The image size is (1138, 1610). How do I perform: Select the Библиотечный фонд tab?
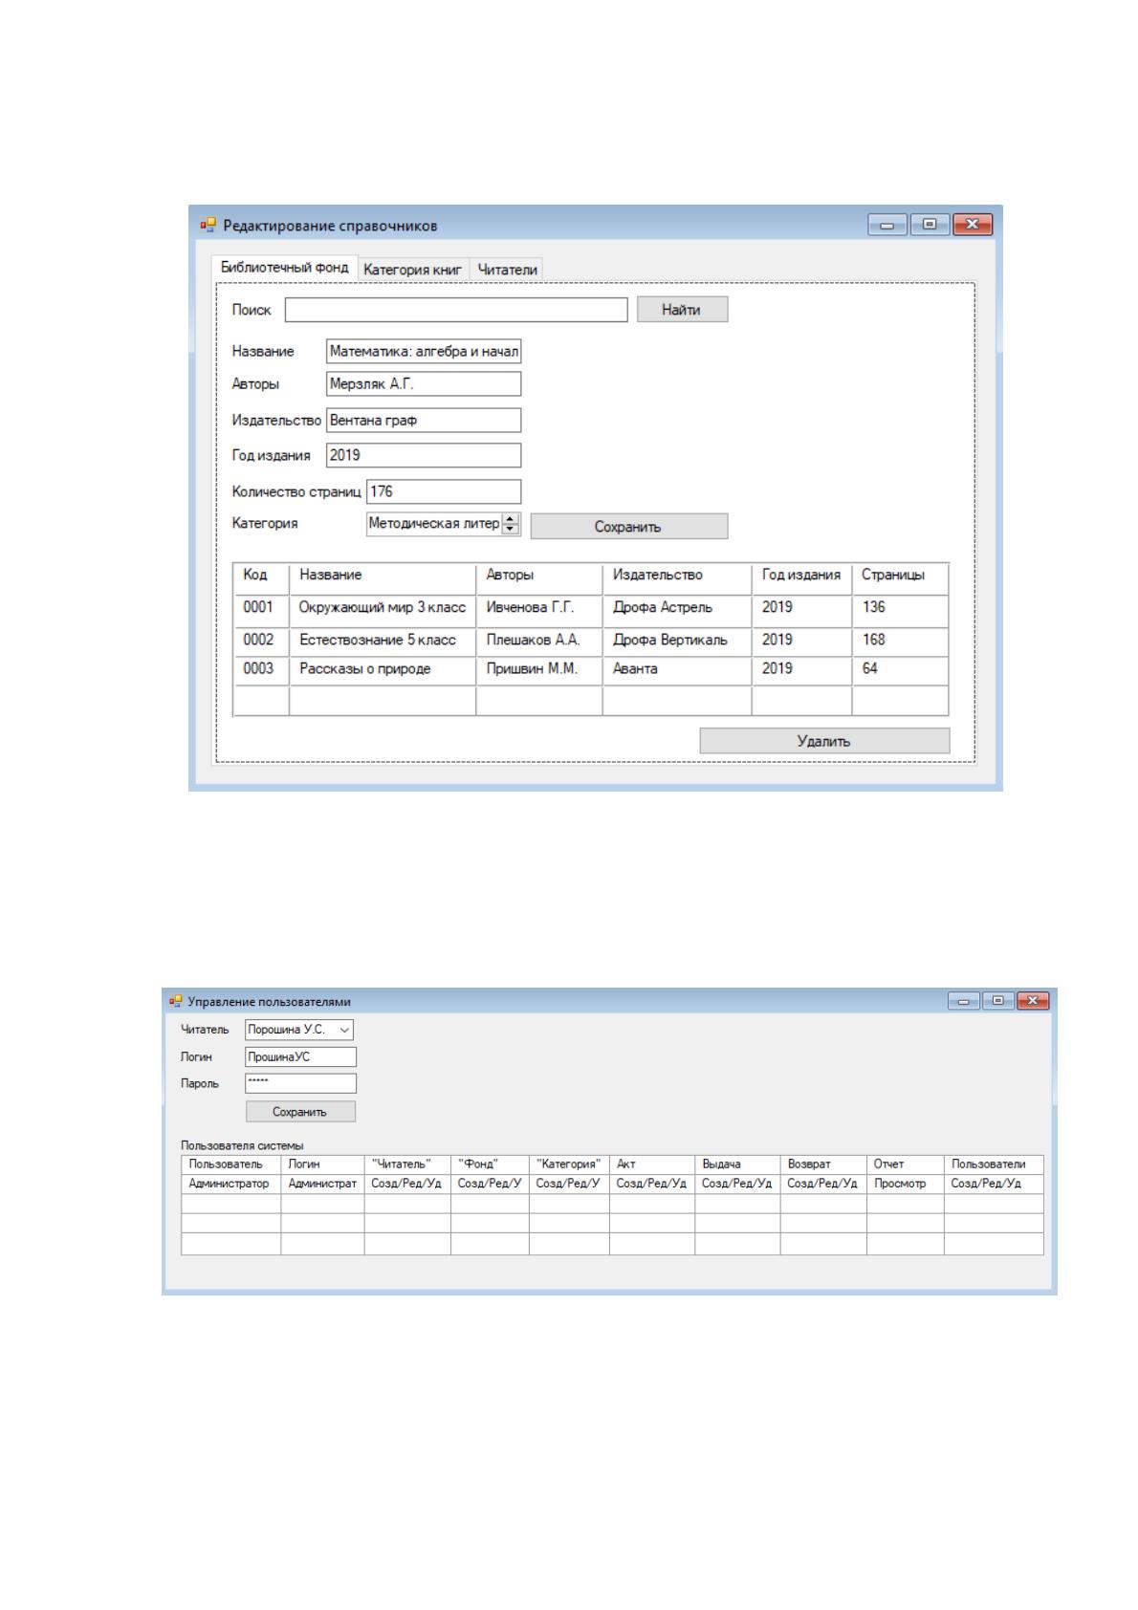coord(284,268)
